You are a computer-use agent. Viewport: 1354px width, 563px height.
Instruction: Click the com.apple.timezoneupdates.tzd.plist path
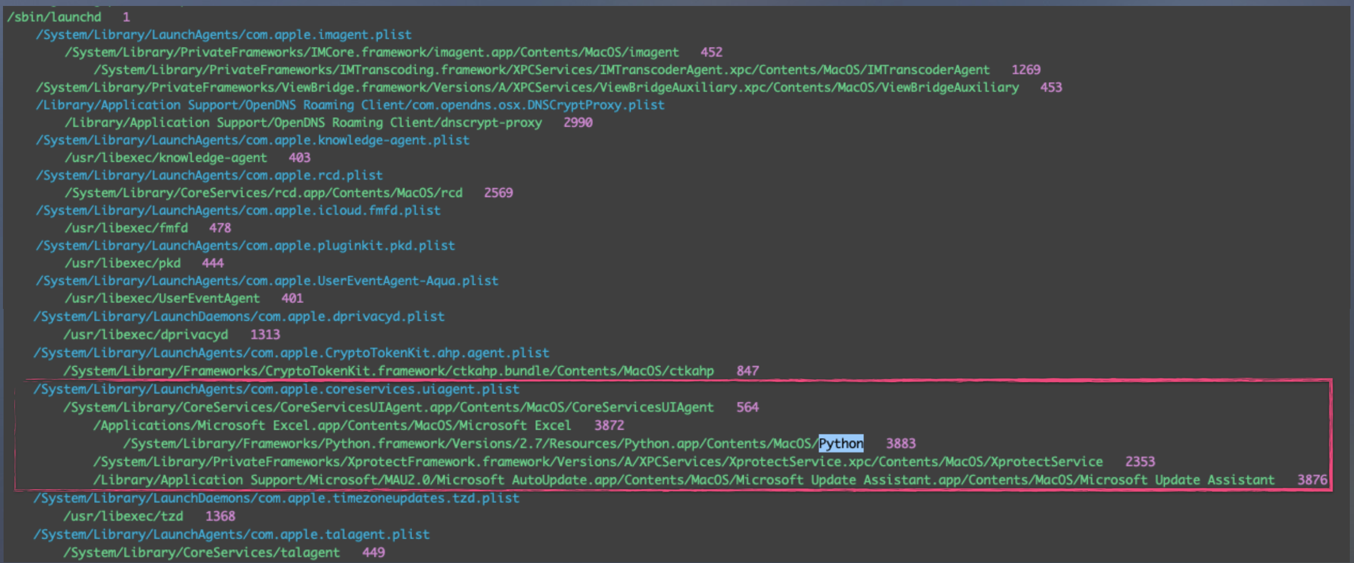pos(277,498)
